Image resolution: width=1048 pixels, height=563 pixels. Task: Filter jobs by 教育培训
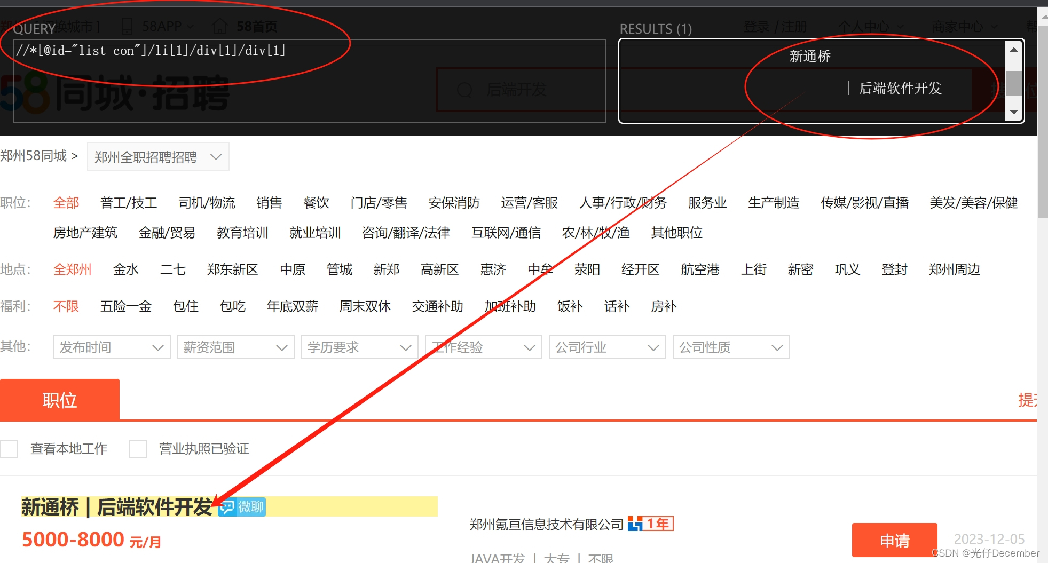[x=243, y=233]
